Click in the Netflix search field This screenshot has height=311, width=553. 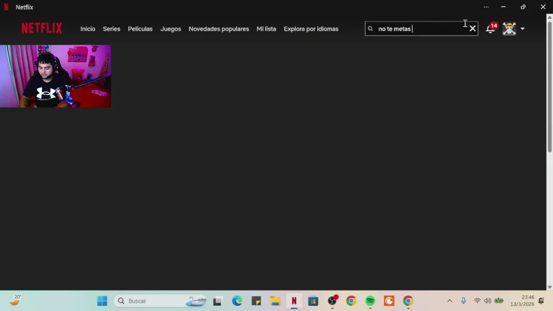[421, 29]
